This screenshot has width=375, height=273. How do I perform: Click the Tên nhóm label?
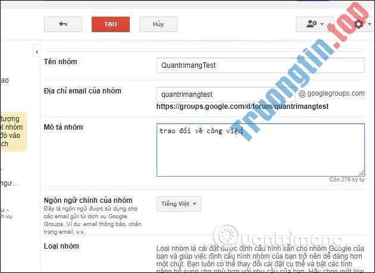[x=61, y=62]
